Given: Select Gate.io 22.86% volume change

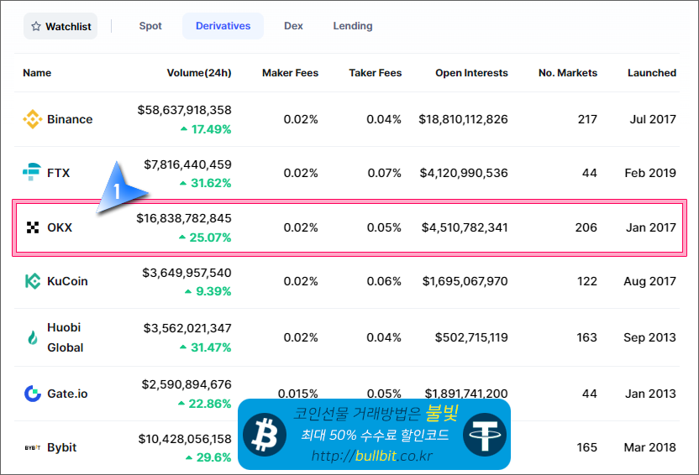Looking at the screenshot, I should (x=205, y=404).
